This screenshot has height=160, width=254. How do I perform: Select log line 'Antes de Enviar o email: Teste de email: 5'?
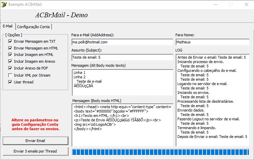coord(212,57)
